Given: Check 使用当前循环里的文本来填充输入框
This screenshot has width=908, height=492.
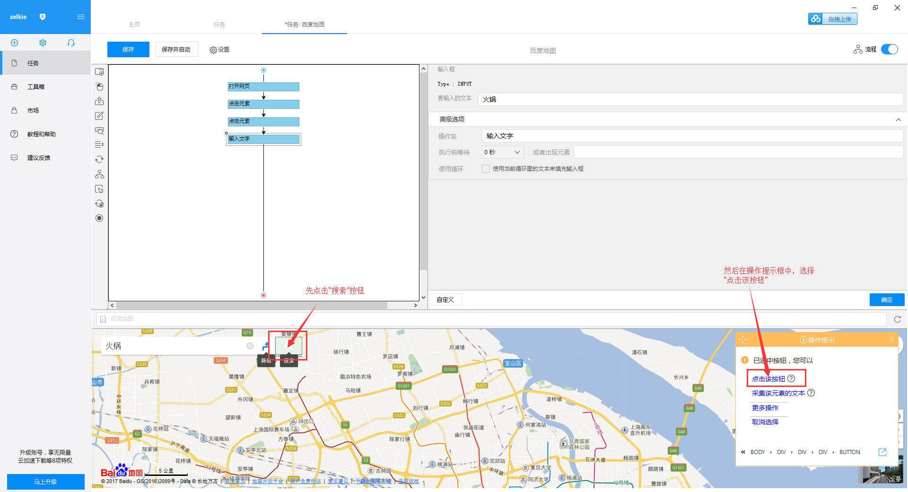Looking at the screenshot, I should [x=486, y=169].
